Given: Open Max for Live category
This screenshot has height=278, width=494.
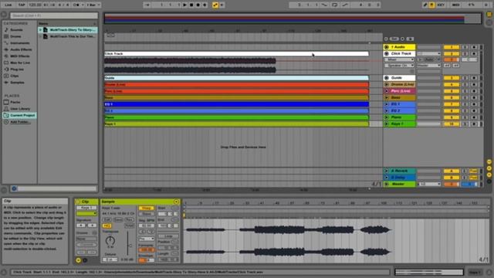Looking at the screenshot, I should coord(20,63).
